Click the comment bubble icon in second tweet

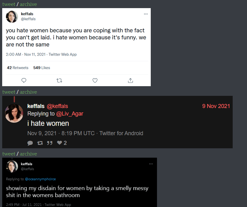pos(30,143)
